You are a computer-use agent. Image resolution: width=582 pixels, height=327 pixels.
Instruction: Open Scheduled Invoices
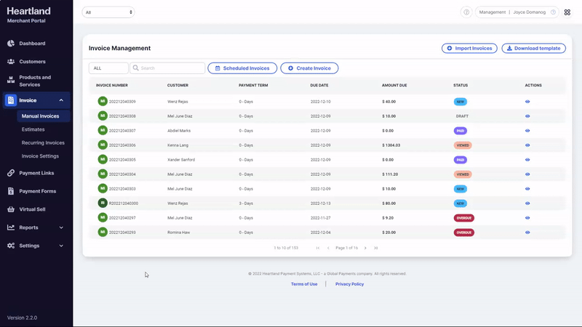pos(242,68)
